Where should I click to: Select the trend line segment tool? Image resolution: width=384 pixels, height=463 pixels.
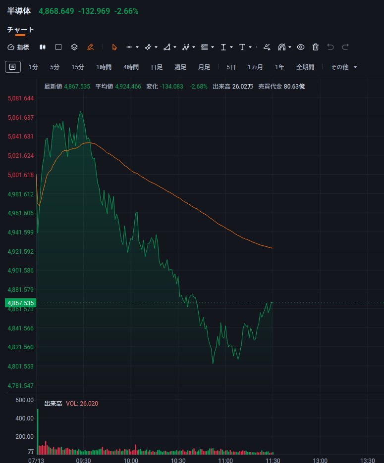[148, 47]
